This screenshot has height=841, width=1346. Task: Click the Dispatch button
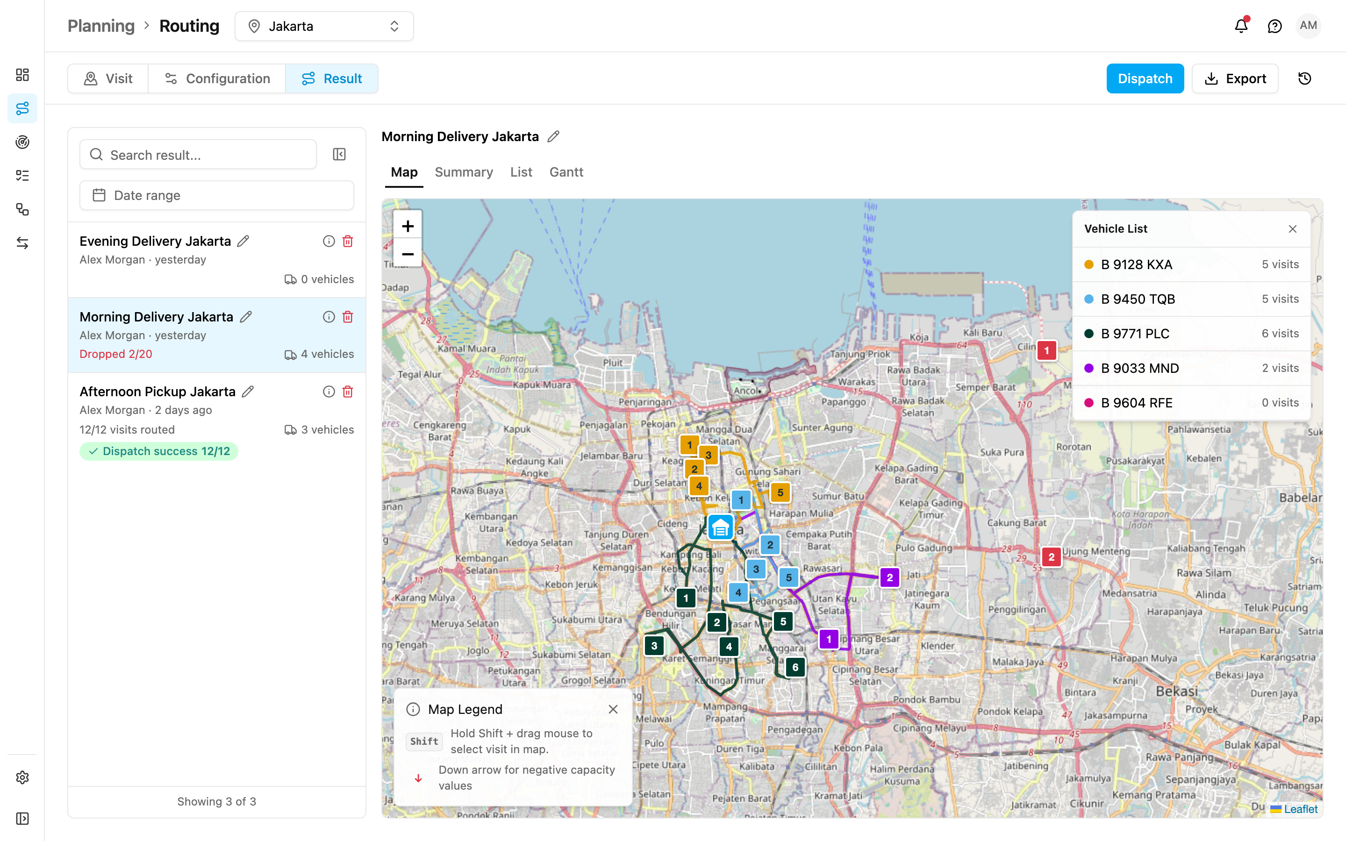click(x=1145, y=78)
